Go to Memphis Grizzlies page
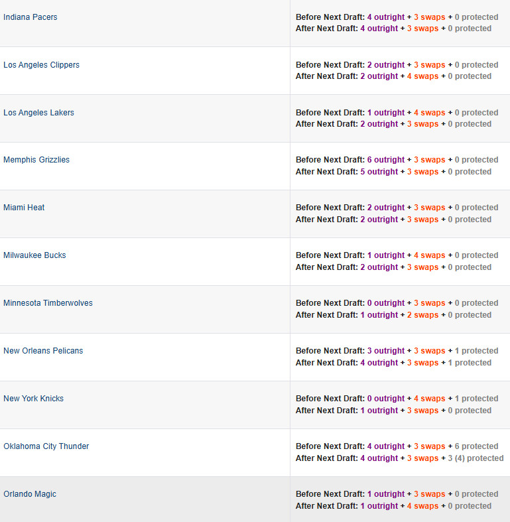The width and height of the screenshot is (510, 522). click(36, 160)
